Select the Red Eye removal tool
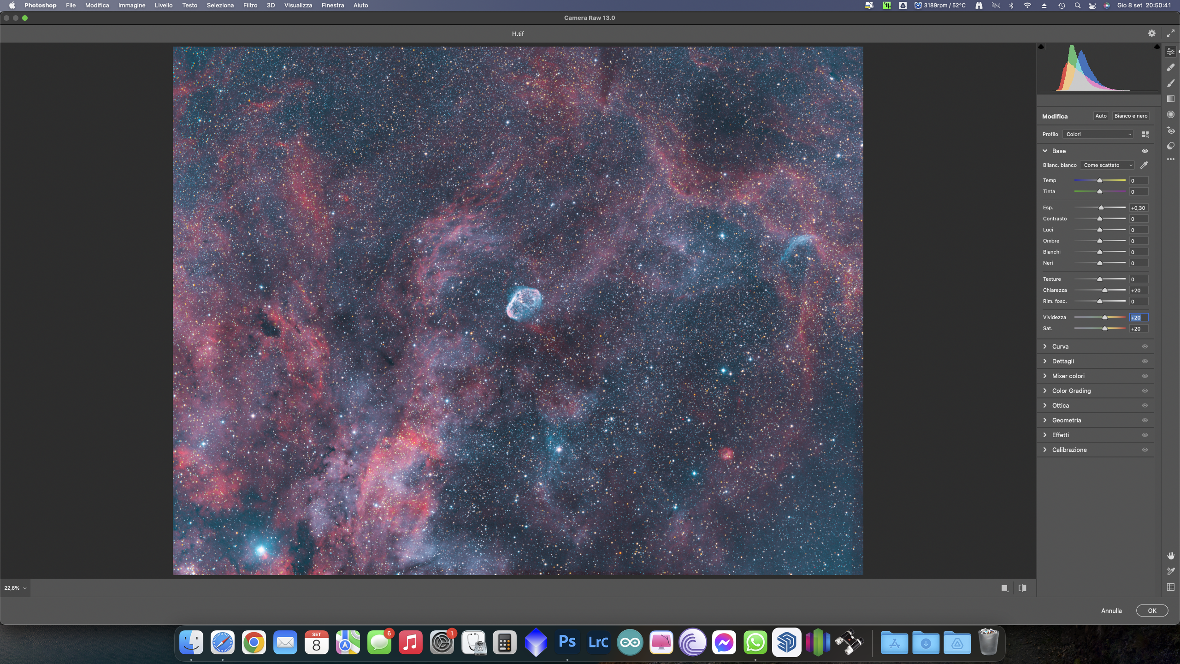 (1171, 130)
